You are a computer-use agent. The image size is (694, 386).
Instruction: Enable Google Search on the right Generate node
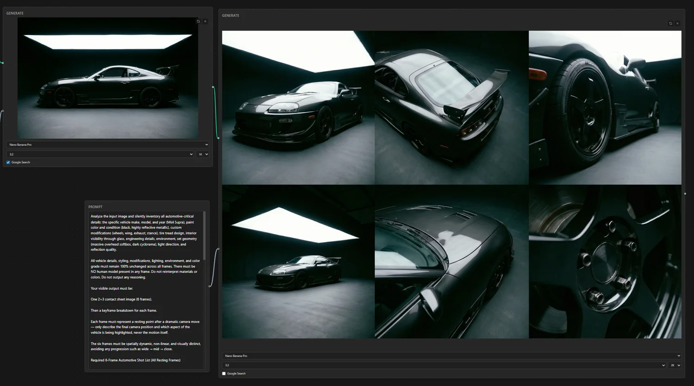(224, 373)
